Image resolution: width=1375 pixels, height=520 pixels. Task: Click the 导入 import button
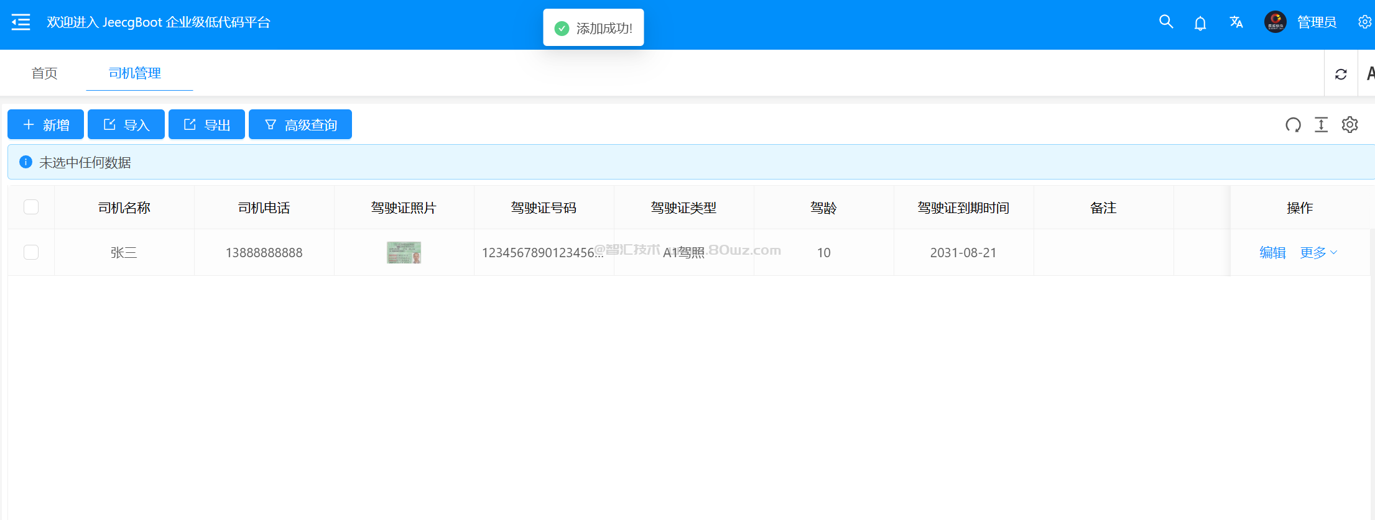[x=126, y=124]
